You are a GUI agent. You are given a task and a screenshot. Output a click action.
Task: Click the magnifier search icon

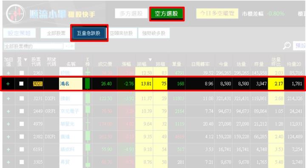[287, 45]
